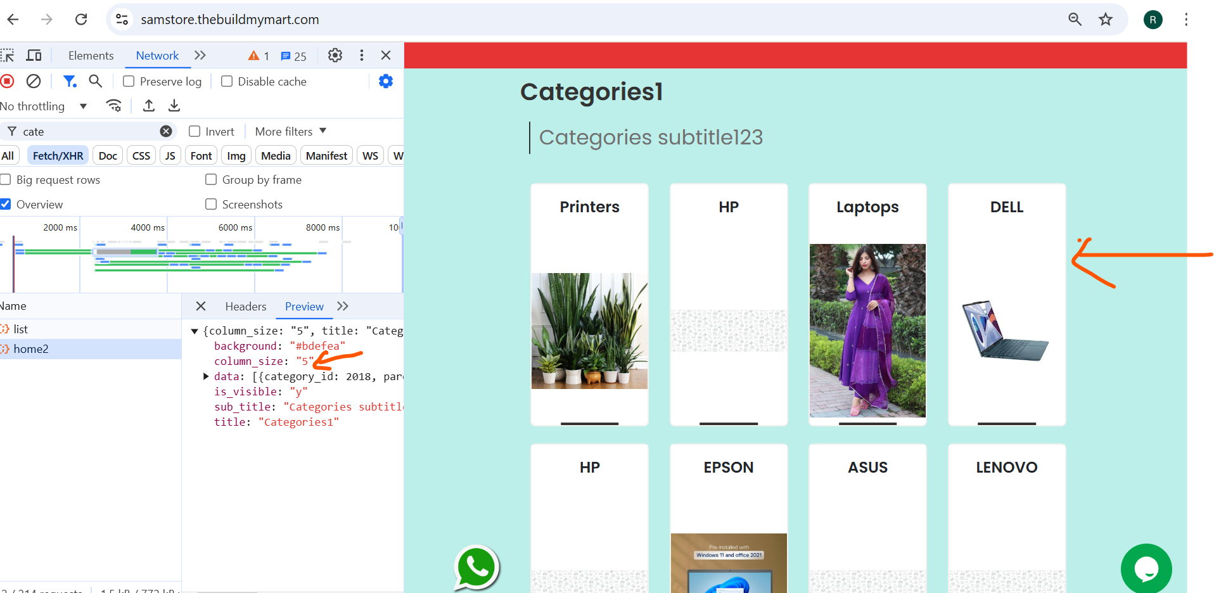Screen dimensions: 1214x593
Task: Select the 'list' network request
Action: tap(91, 329)
